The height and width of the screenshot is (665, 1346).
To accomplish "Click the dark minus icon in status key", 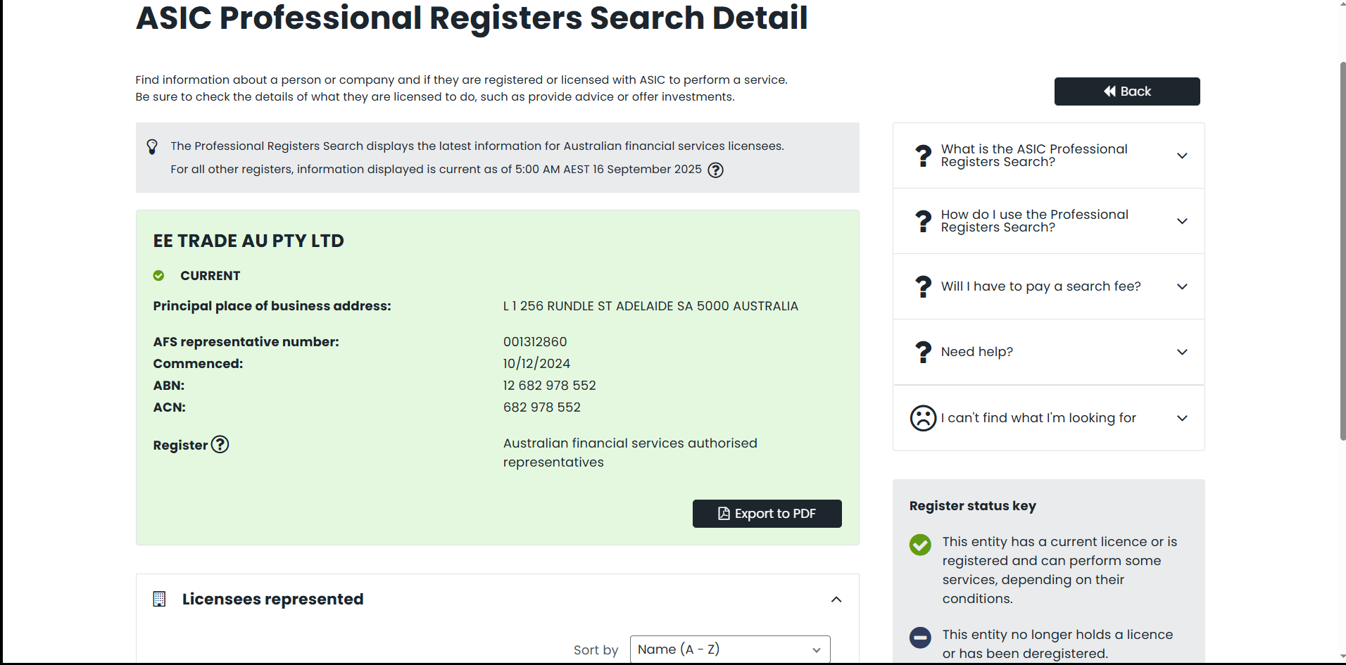I will (x=920, y=638).
